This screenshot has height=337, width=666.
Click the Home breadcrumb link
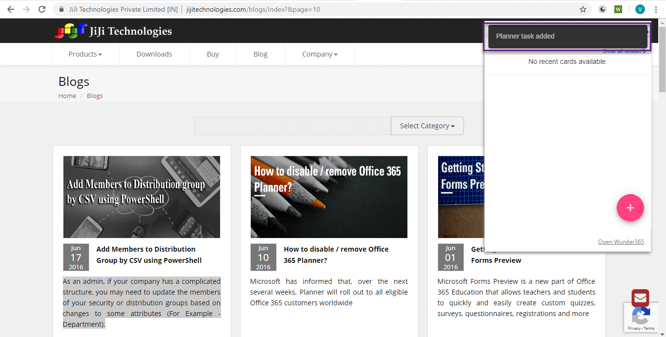click(67, 96)
